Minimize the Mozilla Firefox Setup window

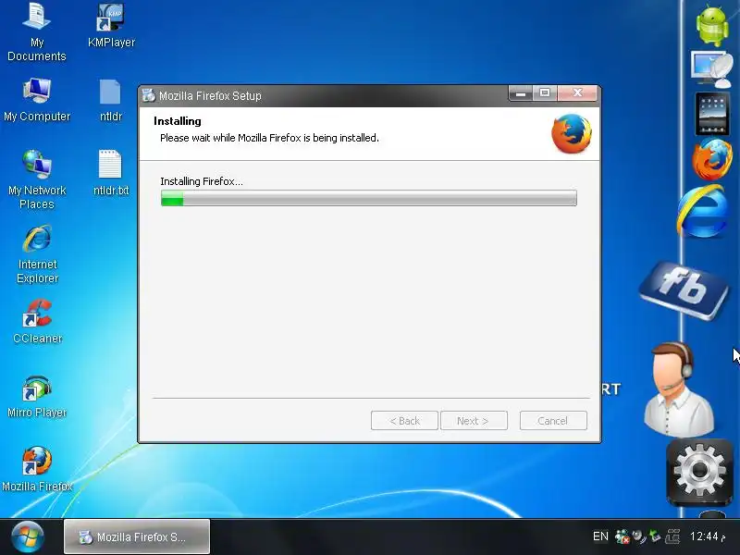pos(521,93)
